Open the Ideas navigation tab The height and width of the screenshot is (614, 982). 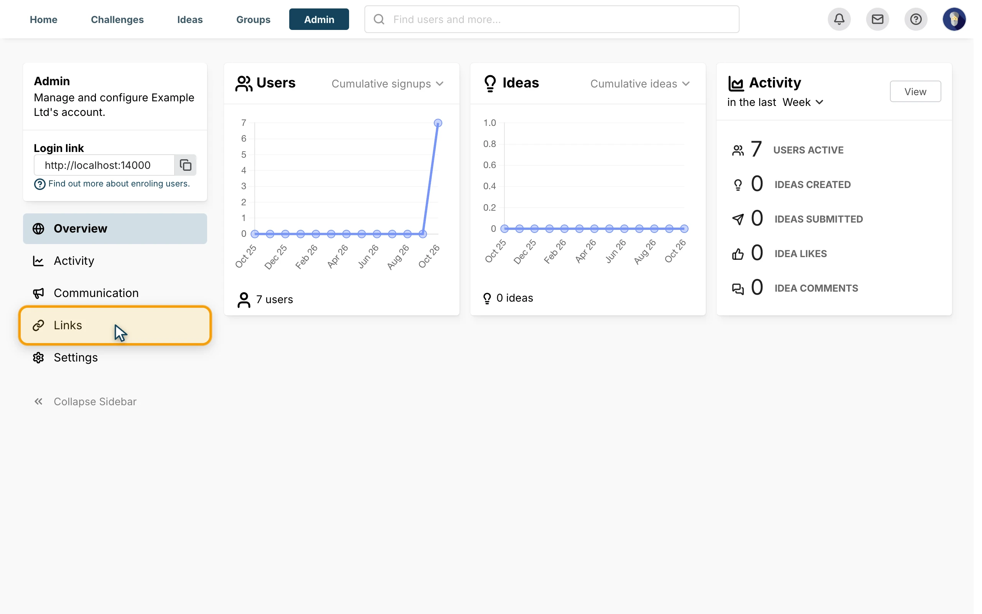tap(190, 19)
